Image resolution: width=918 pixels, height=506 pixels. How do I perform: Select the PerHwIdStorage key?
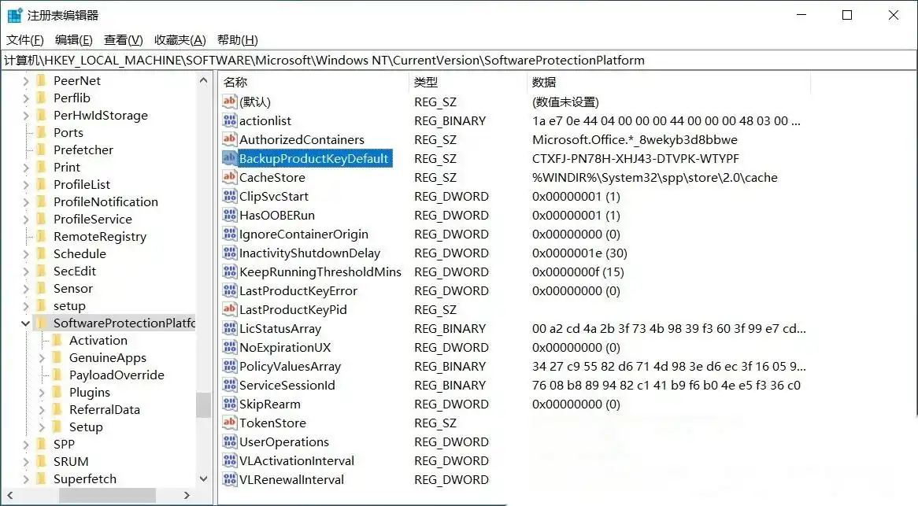tap(101, 115)
